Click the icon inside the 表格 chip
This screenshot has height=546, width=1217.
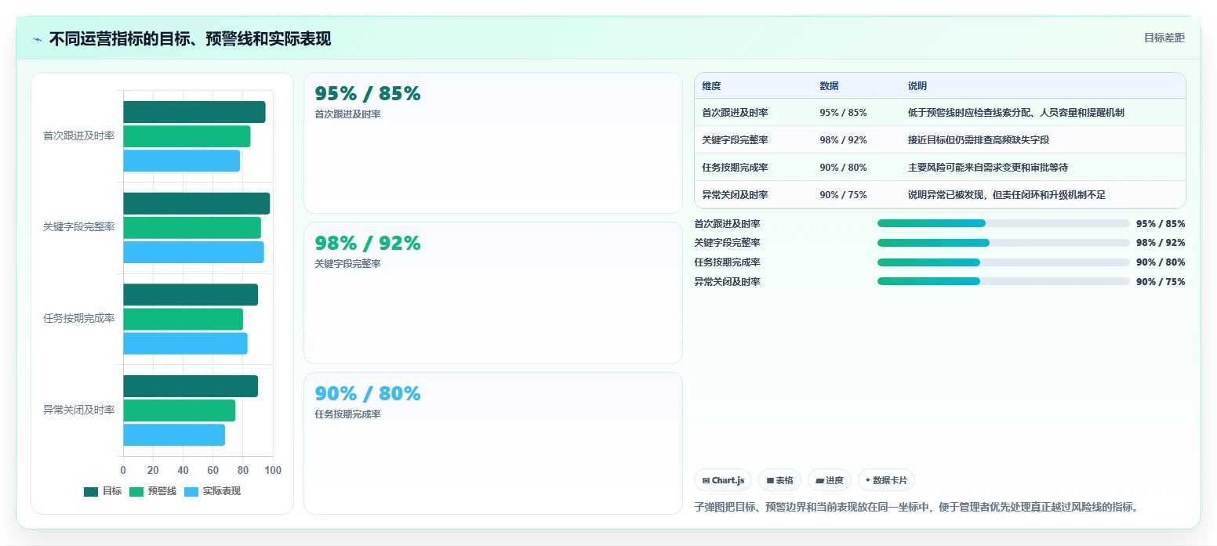[770, 480]
